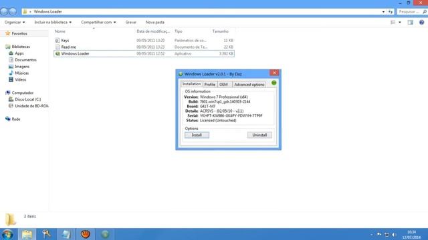Screen dimensions: 428x240
Task: Click the network icon in the system tray
Action: point(387,235)
